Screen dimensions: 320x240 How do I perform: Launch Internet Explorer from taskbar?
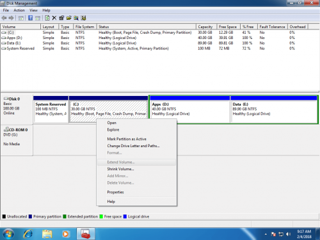click(x=28, y=234)
